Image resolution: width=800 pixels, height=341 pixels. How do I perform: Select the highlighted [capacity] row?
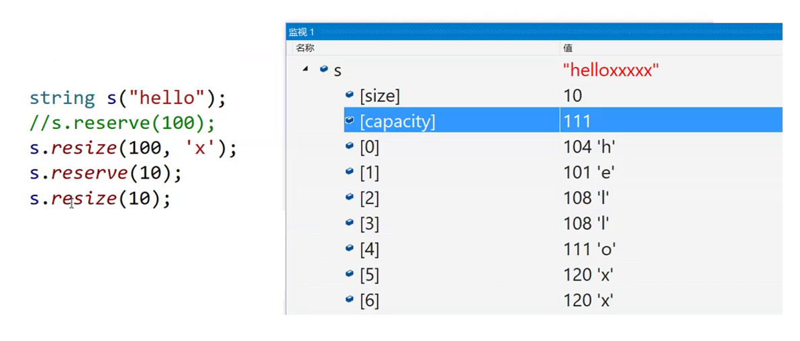[x=563, y=120]
